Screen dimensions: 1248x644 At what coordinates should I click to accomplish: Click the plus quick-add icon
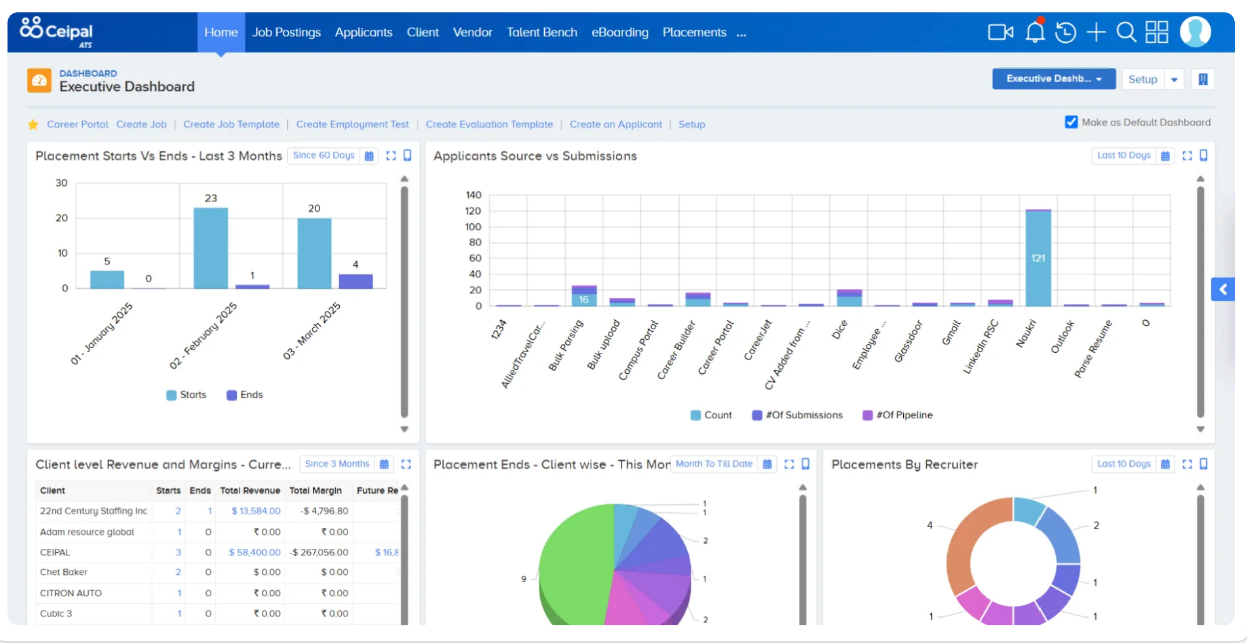point(1096,32)
